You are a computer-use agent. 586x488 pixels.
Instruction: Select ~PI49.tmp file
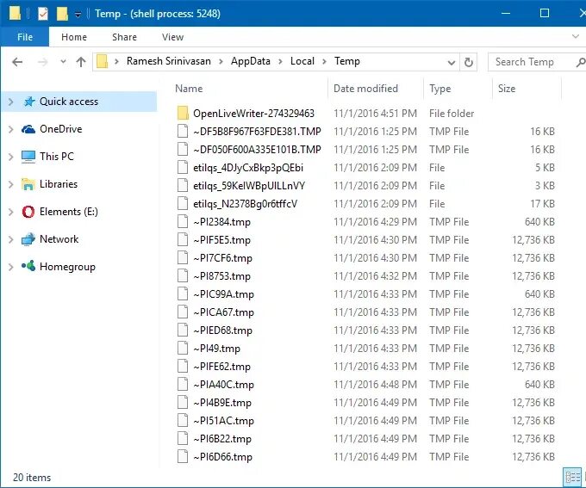(217, 349)
